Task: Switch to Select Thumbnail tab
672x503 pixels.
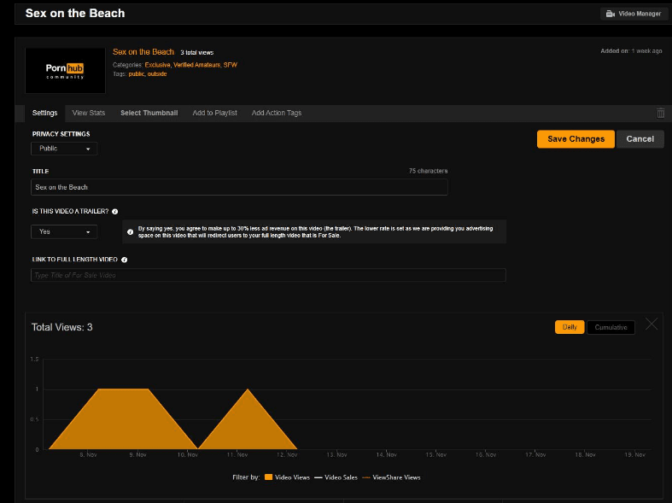Action: pos(149,113)
